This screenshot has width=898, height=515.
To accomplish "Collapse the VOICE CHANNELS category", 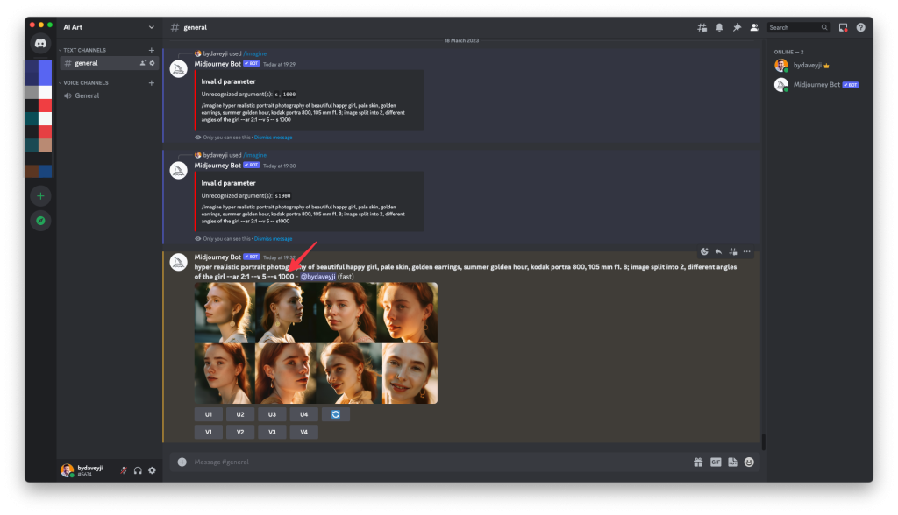I will pyautogui.click(x=83, y=83).
